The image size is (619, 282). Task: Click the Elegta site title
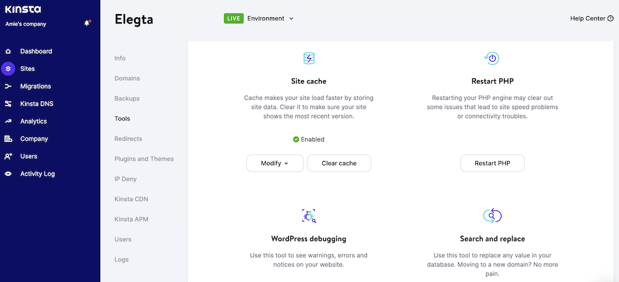(134, 19)
